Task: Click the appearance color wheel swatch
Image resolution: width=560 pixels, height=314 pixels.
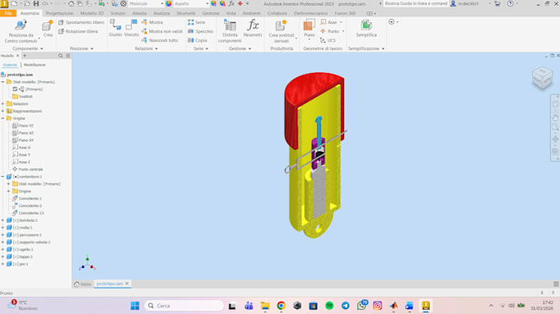Action: (x=169, y=3)
